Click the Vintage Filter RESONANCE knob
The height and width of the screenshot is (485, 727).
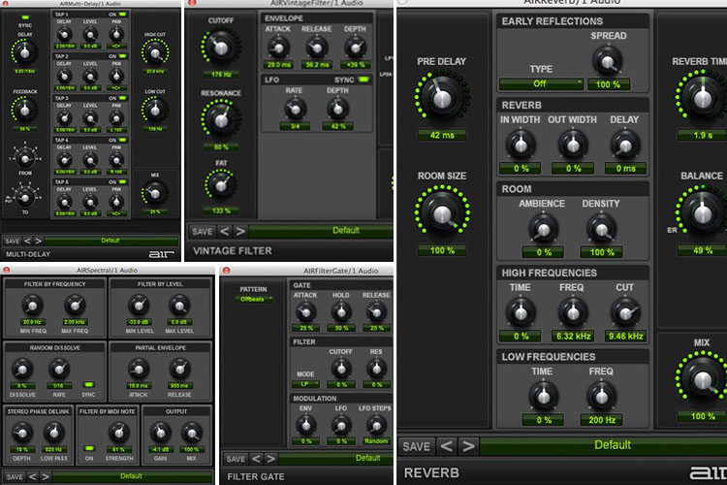tap(221, 119)
